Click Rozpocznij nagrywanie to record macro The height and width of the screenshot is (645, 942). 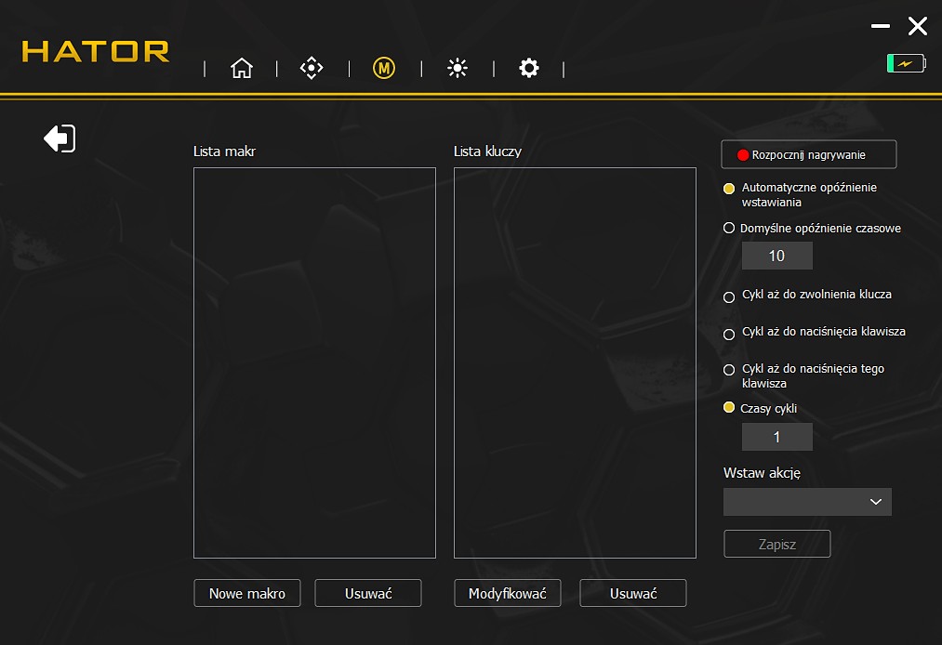coord(808,153)
